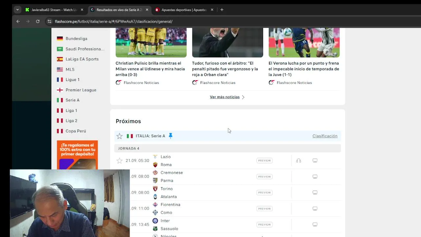The height and width of the screenshot is (237, 421).
Task: Reload the page with the refresh icon
Action: click(38, 21)
